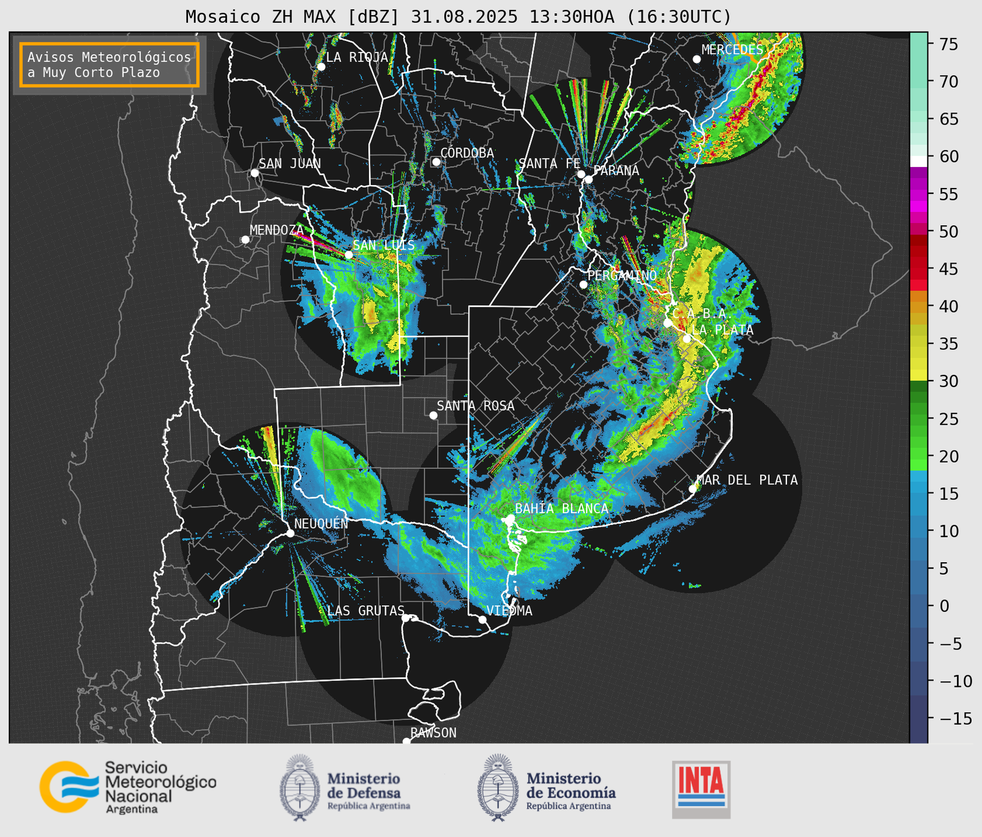982x837 pixels.
Task: Click the Ministerio de Defensa crest logo
Action: click(x=300, y=788)
